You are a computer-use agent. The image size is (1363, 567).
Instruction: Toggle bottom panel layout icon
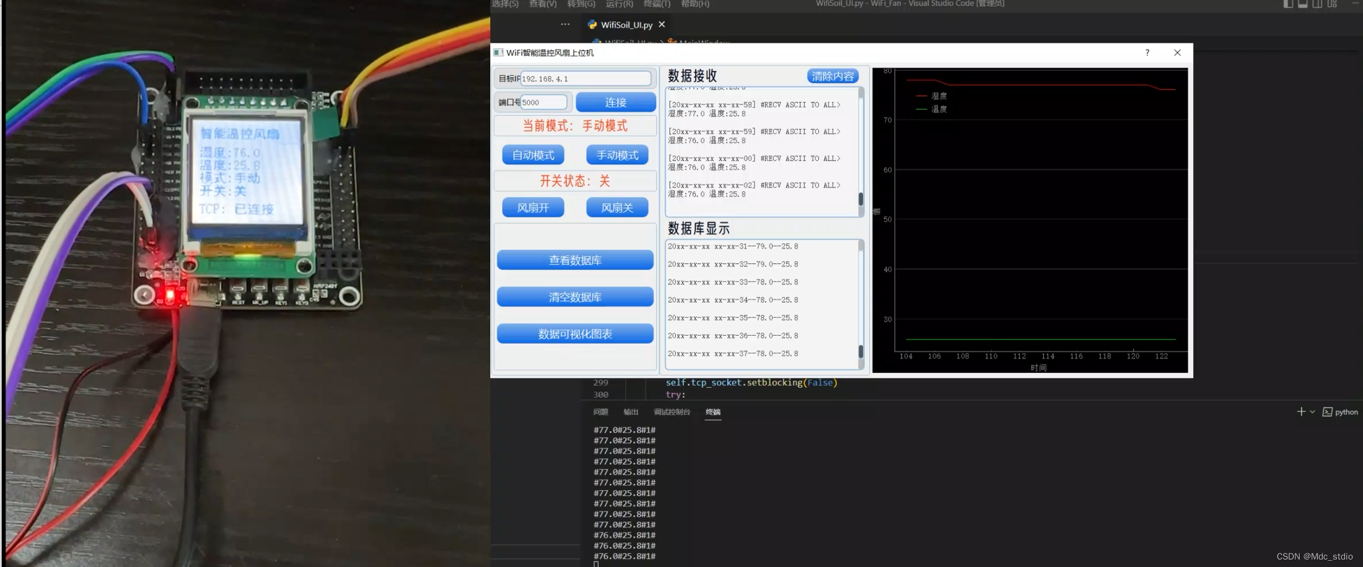[x=1303, y=4]
